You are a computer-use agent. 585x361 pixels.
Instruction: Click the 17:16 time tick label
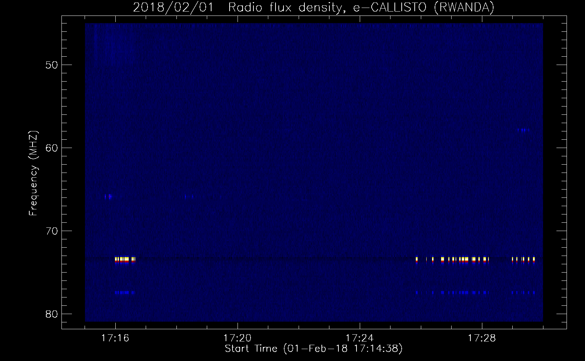115,338
